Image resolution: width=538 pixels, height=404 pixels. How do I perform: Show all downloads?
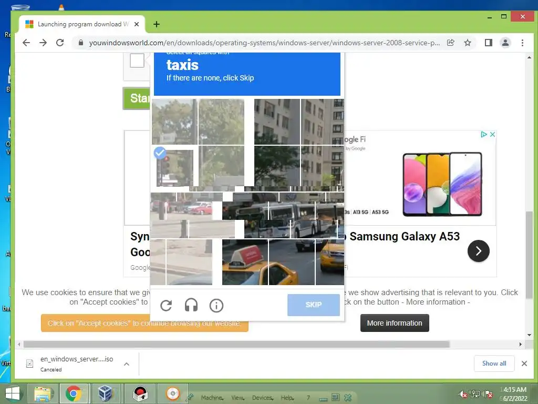[494, 363]
